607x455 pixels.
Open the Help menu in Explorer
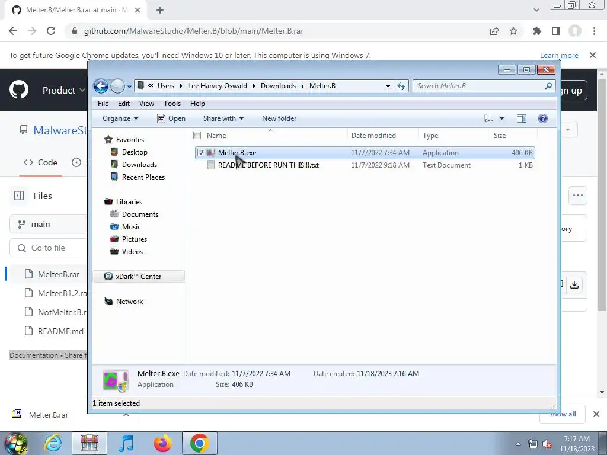click(x=197, y=104)
